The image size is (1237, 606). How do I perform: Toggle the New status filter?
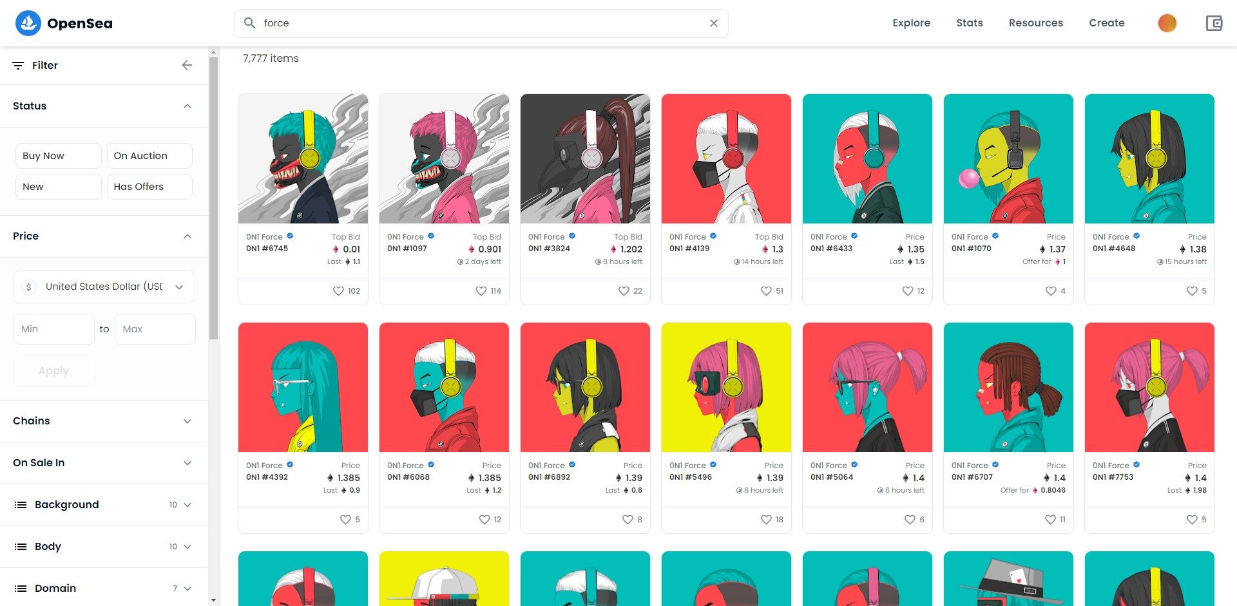point(58,187)
